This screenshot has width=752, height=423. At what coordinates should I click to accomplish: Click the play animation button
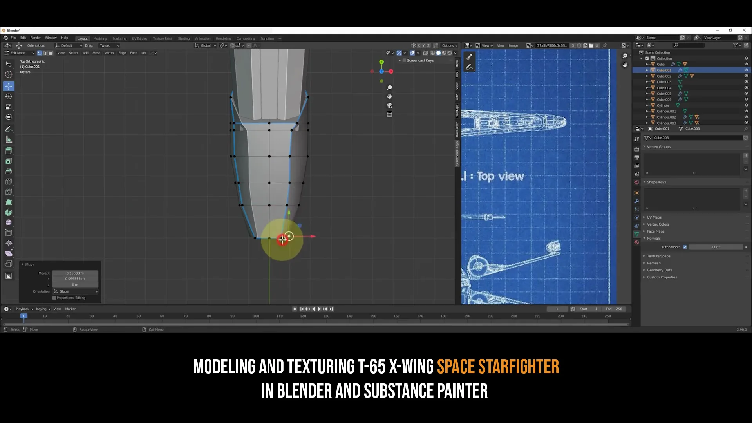[x=319, y=309]
